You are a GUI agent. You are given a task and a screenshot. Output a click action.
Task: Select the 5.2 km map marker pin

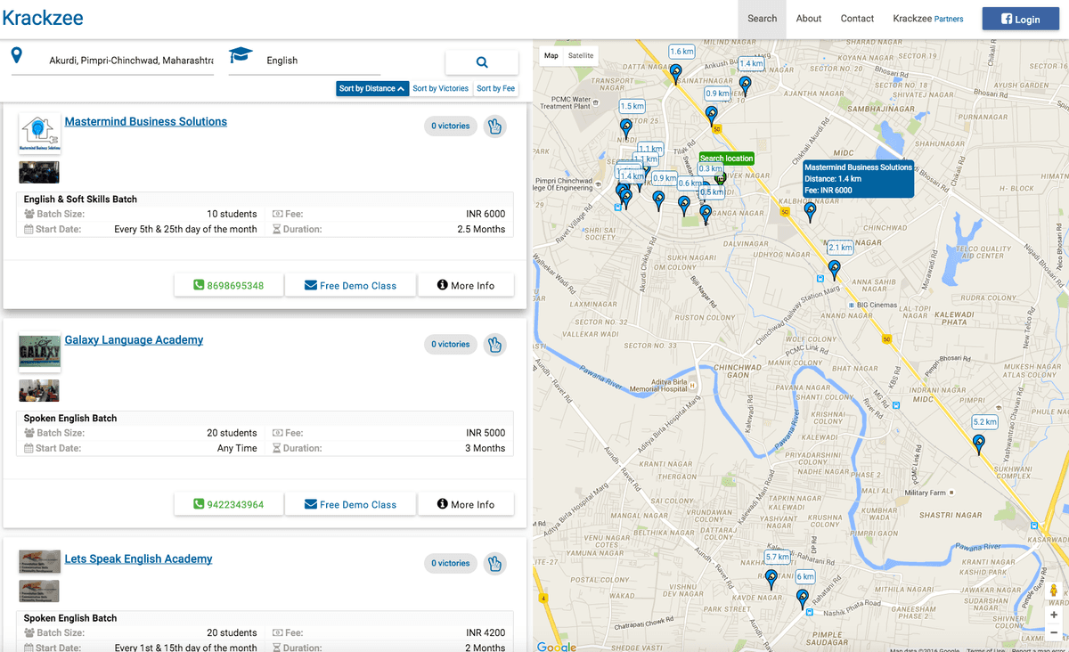[x=979, y=443]
